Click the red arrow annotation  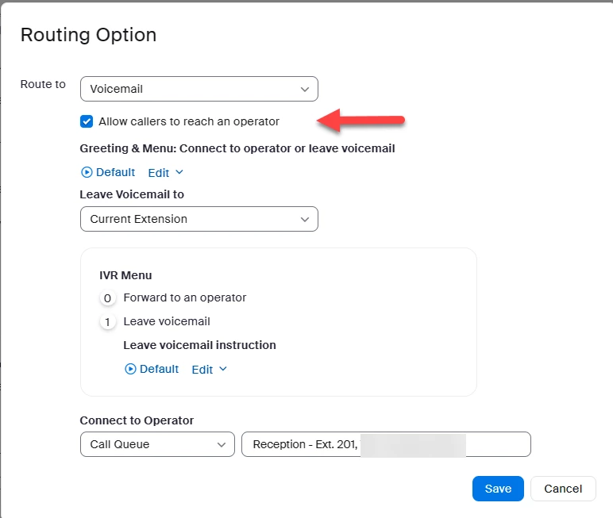pyautogui.click(x=362, y=121)
